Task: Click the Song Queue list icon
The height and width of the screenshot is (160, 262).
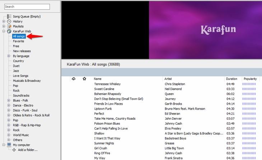Action: tap(9, 16)
